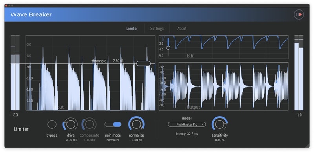Click the Limiter section label at bottom left
314x153 pixels.
[x=21, y=129]
